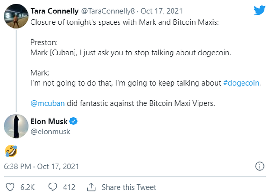Open the @mcuban mention link

coord(48,103)
